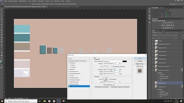Screen dimensions: 184x103
Task: Hide the Прямоугольник 10 копия layer
Action: pos(153,44)
